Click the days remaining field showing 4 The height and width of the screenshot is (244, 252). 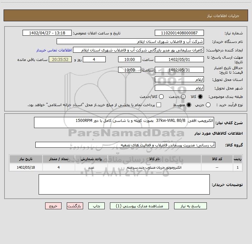(x=94, y=59)
